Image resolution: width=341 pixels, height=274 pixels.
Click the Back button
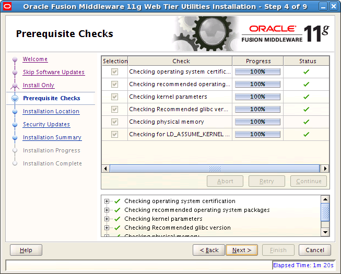coord(209,250)
